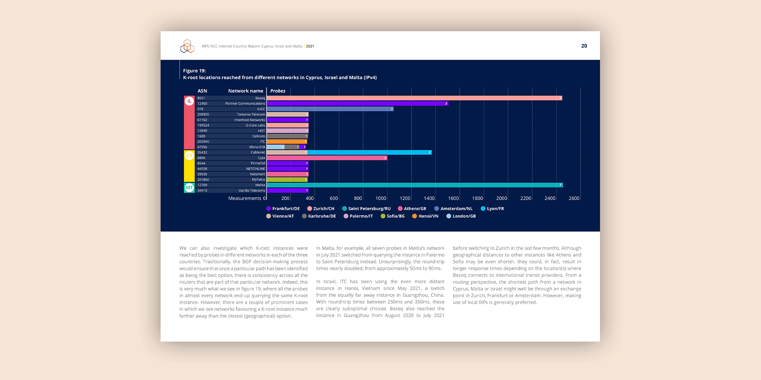Click the Hanoi/VN legend dot
This screenshot has width=761, height=380.
coord(415,216)
